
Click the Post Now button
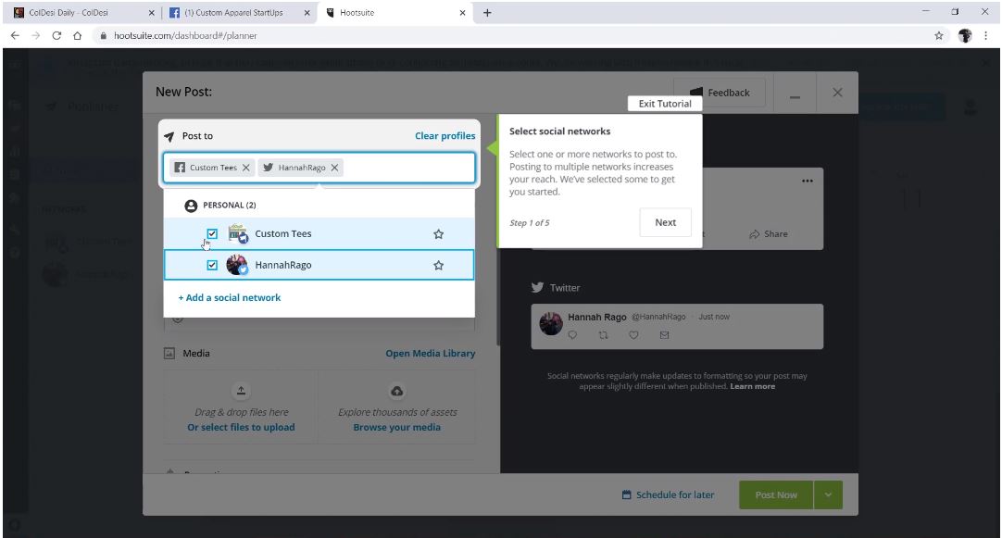point(776,495)
